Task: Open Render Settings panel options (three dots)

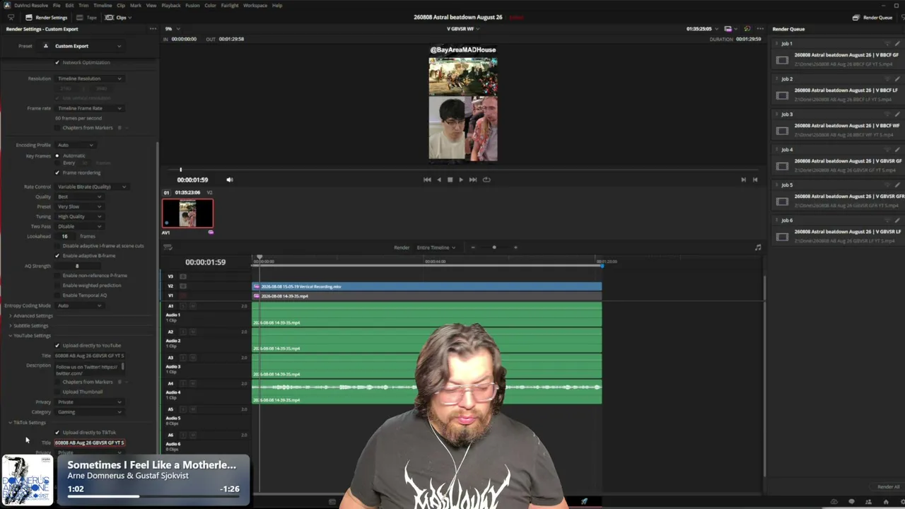Action: pos(153,29)
